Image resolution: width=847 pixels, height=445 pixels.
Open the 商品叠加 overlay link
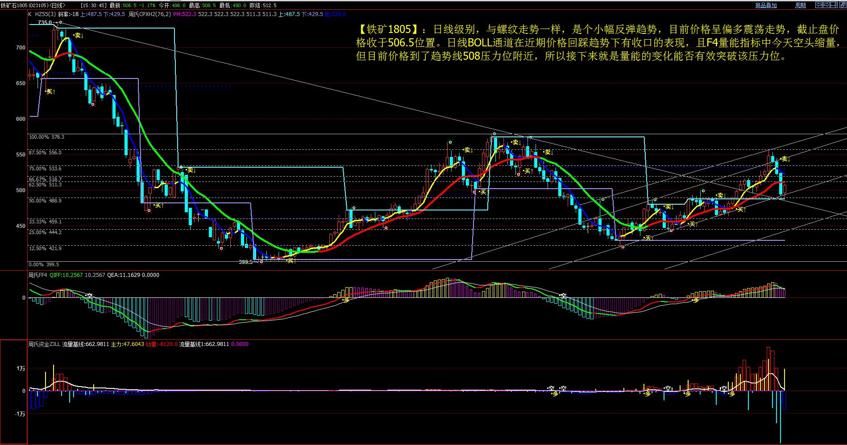tap(766, 5)
